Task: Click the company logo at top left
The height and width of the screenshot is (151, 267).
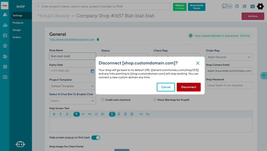Action: (x=5, y=6)
